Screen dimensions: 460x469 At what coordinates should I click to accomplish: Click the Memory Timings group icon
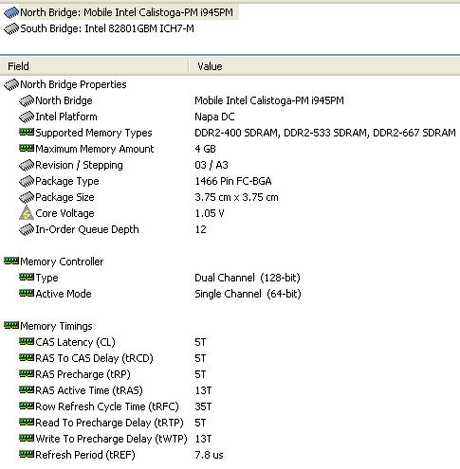[x=11, y=325]
